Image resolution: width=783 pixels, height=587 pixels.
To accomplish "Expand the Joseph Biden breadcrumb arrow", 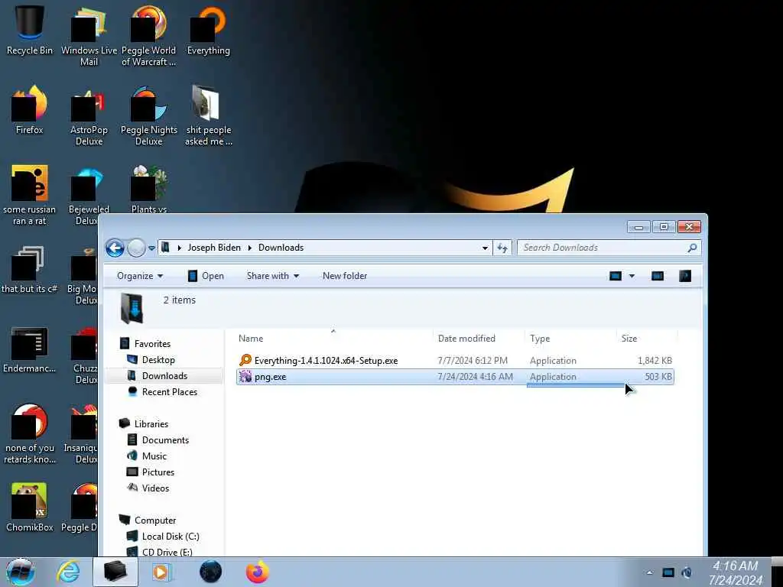I will tap(250, 248).
